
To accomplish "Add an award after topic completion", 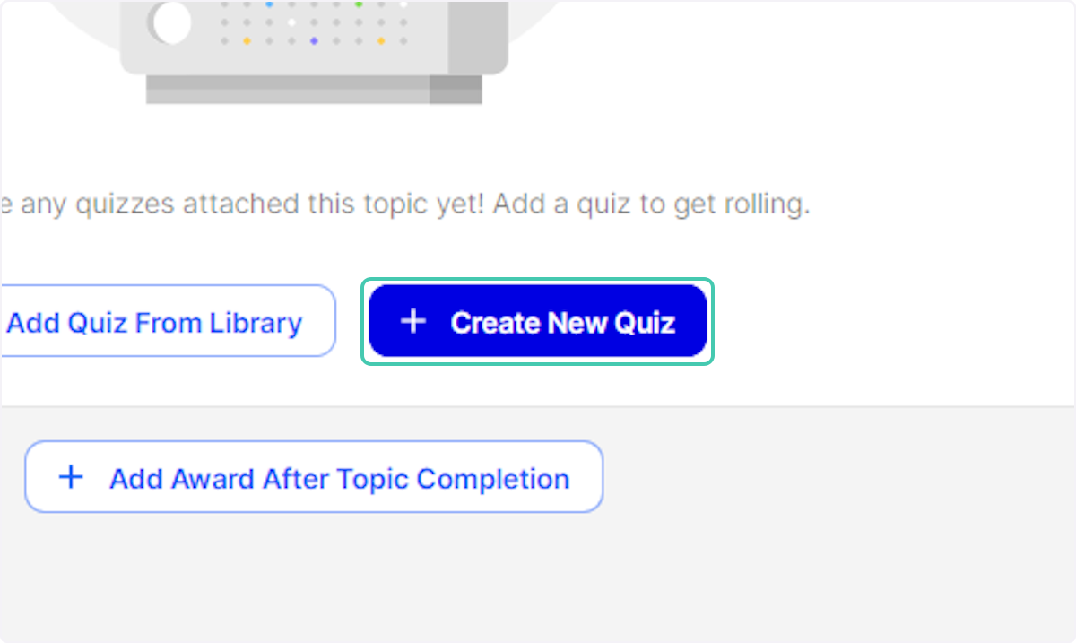I will [314, 477].
